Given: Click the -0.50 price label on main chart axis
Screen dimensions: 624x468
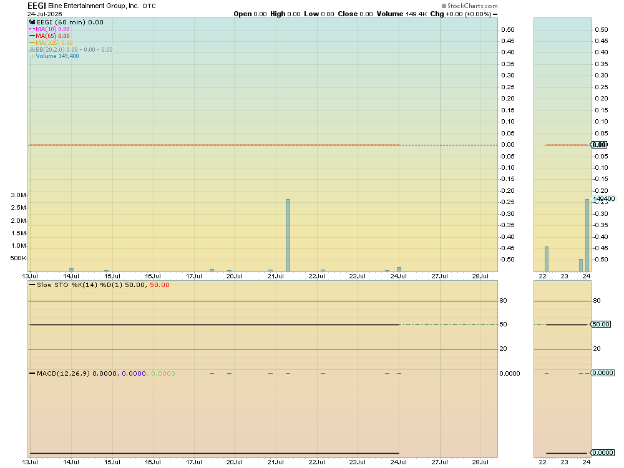Looking at the screenshot, I should (x=507, y=260).
